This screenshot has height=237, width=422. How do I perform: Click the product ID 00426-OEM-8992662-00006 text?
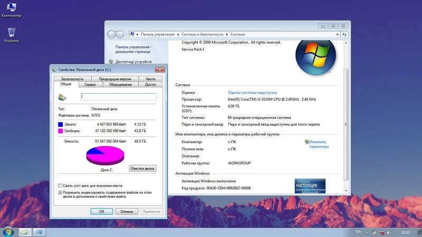228,188
